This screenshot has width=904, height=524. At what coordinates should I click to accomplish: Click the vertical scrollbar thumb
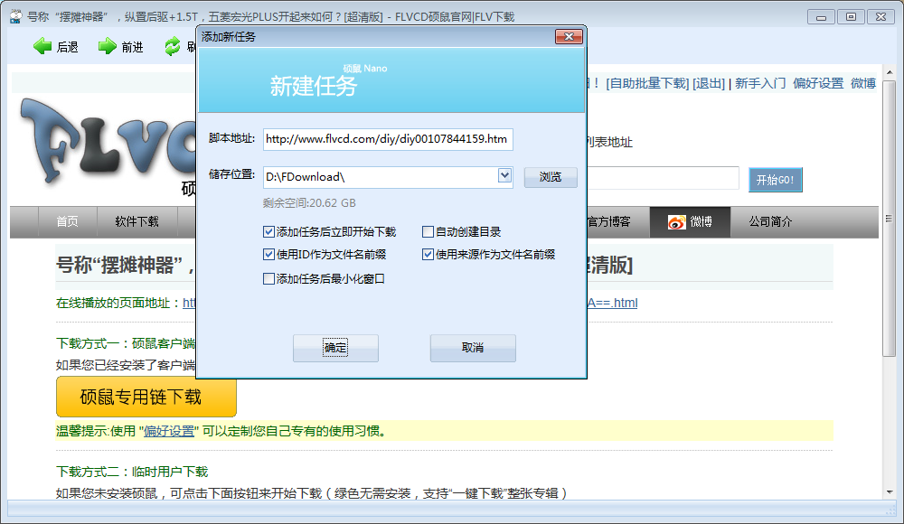pos(889,219)
